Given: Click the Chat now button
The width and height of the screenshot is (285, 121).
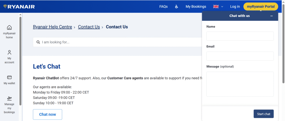Looking at the screenshot, I should pos(47,114).
